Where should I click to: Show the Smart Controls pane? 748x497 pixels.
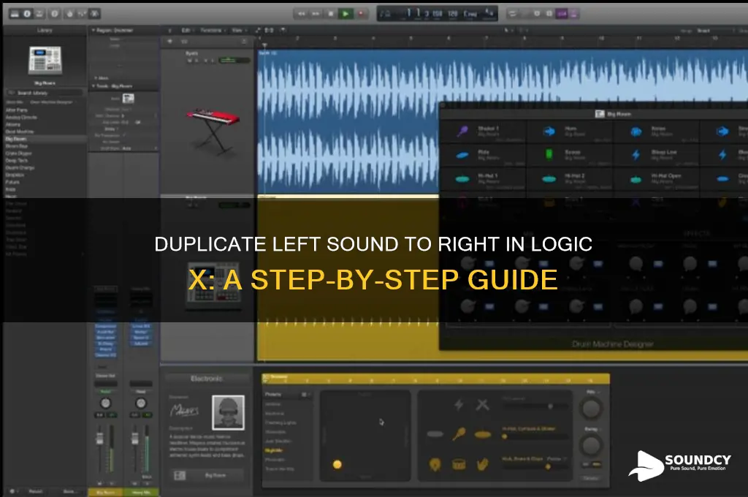click(69, 13)
